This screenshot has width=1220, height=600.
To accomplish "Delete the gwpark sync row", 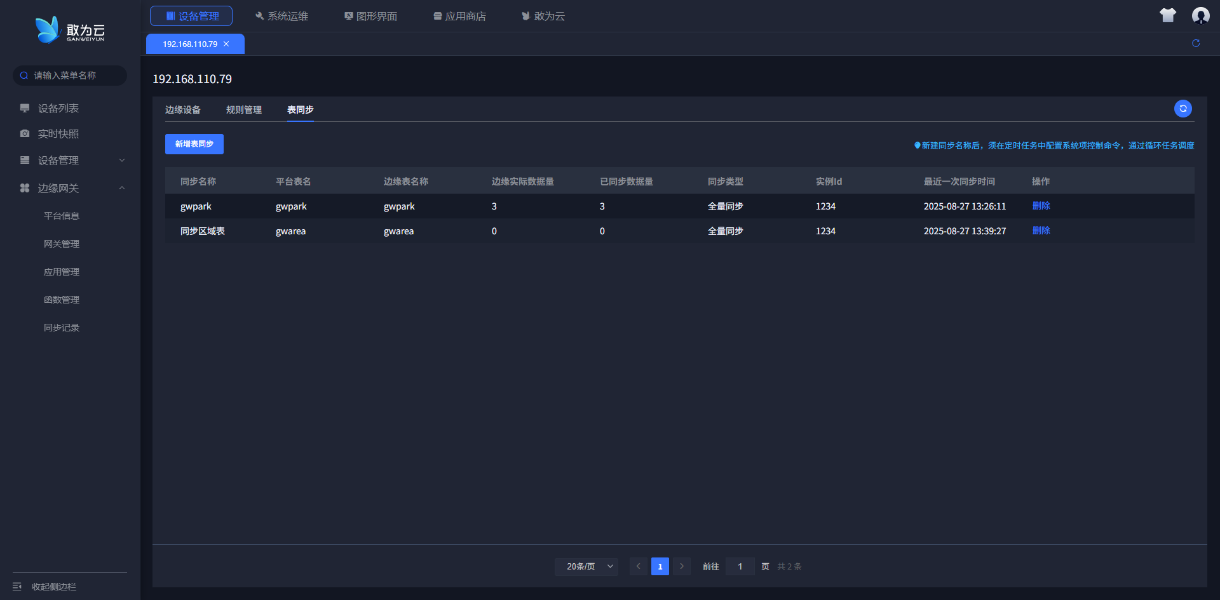I will (1041, 206).
